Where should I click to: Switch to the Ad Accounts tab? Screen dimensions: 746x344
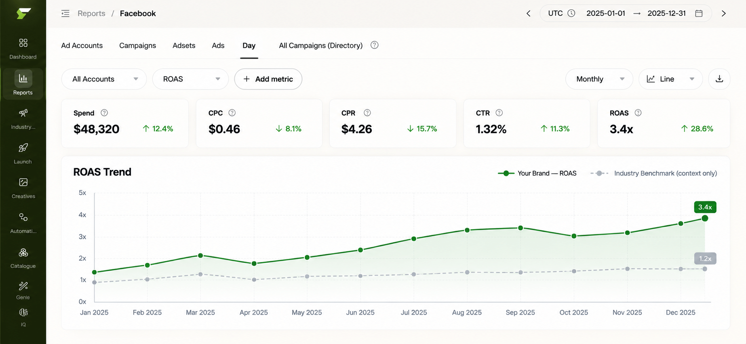coord(82,46)
